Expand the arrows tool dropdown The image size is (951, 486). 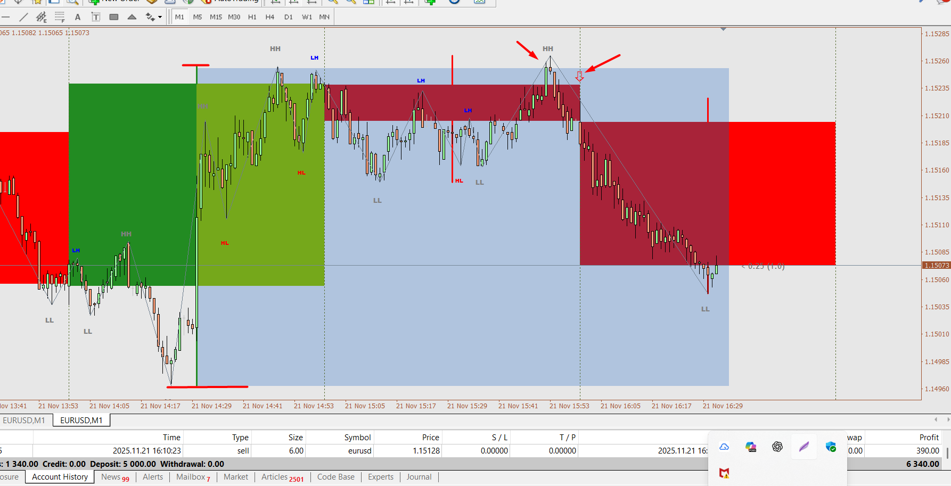pyautogui.click(x=160, y=17)
